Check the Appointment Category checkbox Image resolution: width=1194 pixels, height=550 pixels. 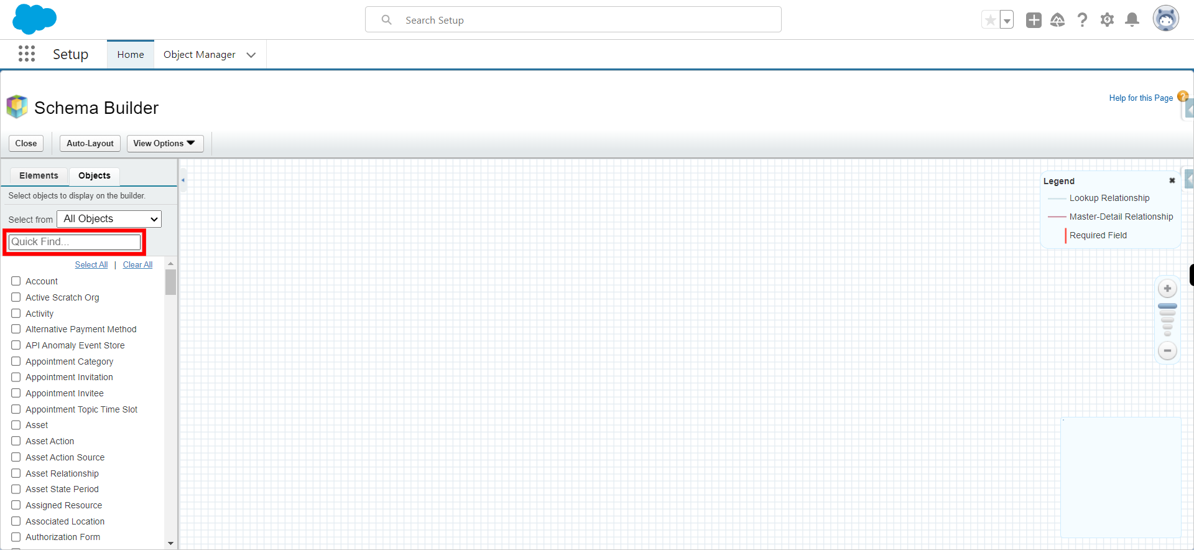[x=16, y=361]
